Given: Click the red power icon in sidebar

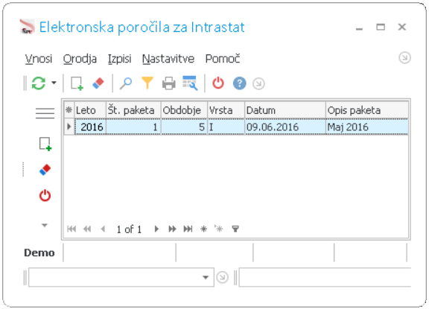Looking at the screenshot, I should tap(45, 196).
